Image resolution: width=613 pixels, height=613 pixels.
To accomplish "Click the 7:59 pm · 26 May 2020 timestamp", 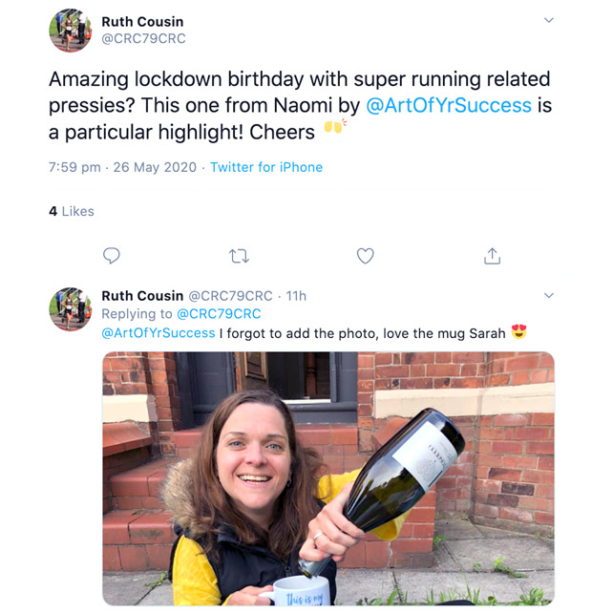I will [x=122, y=167].
